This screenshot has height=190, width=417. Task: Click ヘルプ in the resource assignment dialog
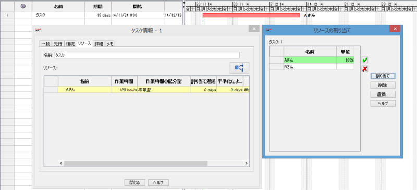(383, 103)
